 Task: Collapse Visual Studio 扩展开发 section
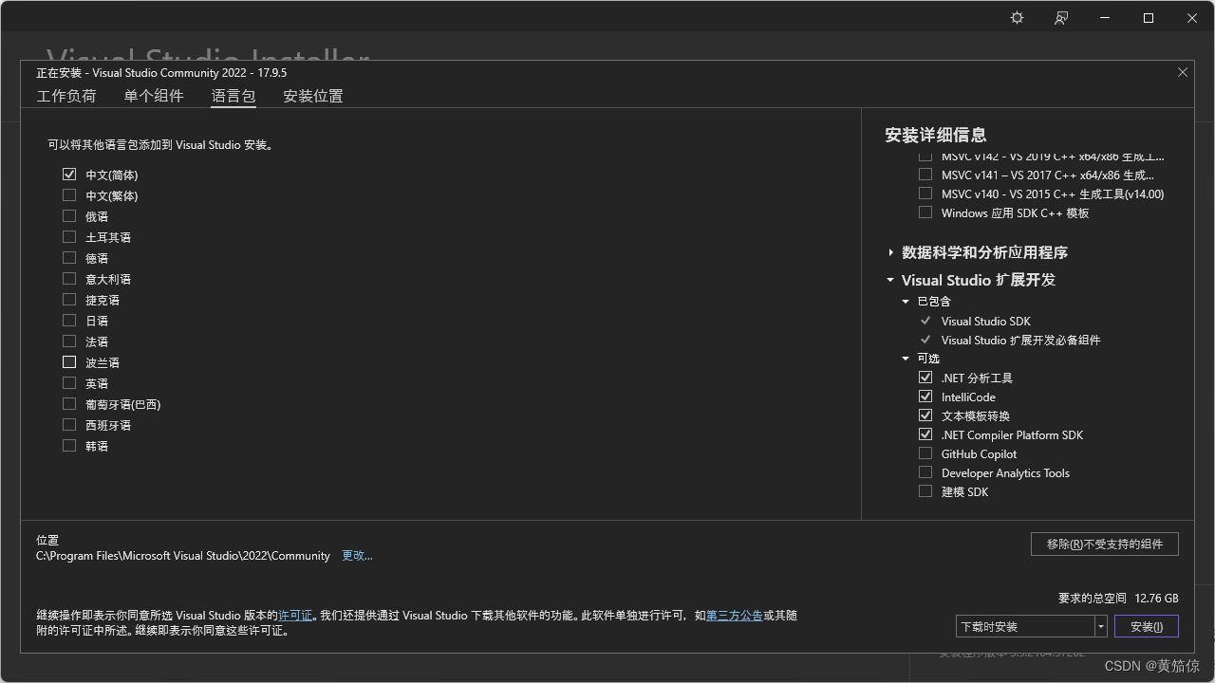tap(890, 280)
